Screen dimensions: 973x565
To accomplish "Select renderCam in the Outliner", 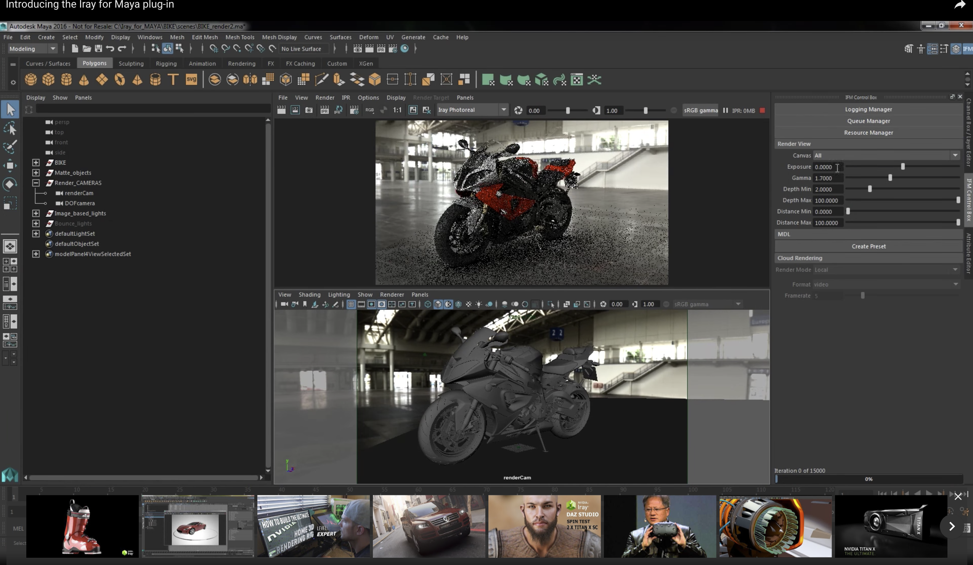I will click(79, 193).
